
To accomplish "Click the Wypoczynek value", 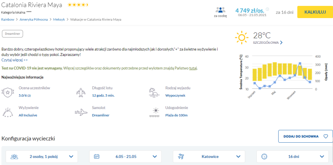I will [x=175, y=96].
